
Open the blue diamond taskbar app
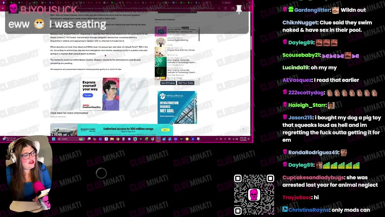(x=193, y=139)
